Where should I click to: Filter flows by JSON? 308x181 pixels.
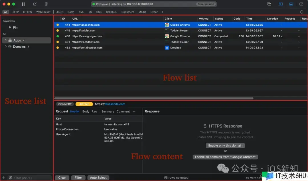(60, 12)
